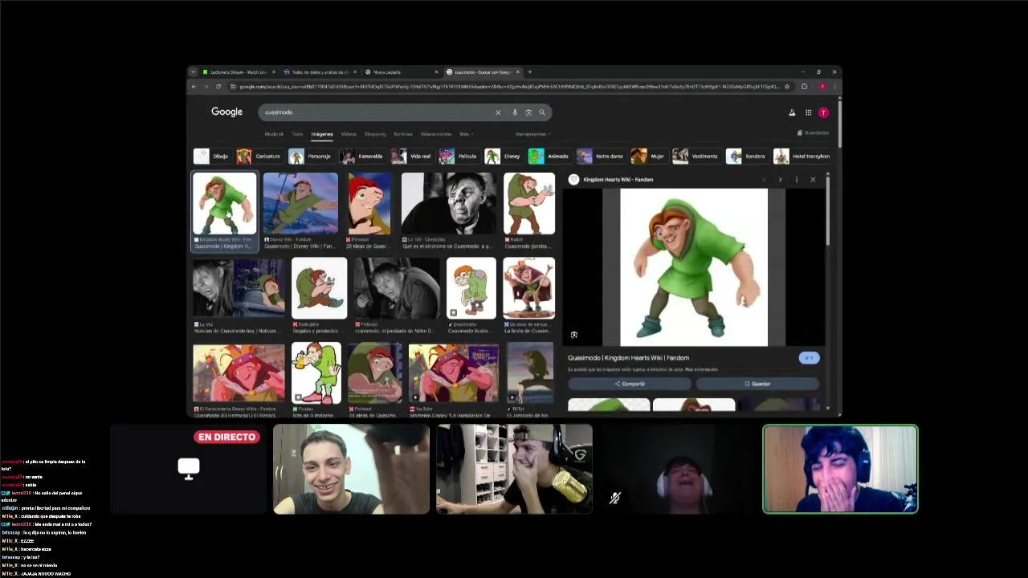Open preview panel more options menu
1028x578 pixels.
click(797, 180)
